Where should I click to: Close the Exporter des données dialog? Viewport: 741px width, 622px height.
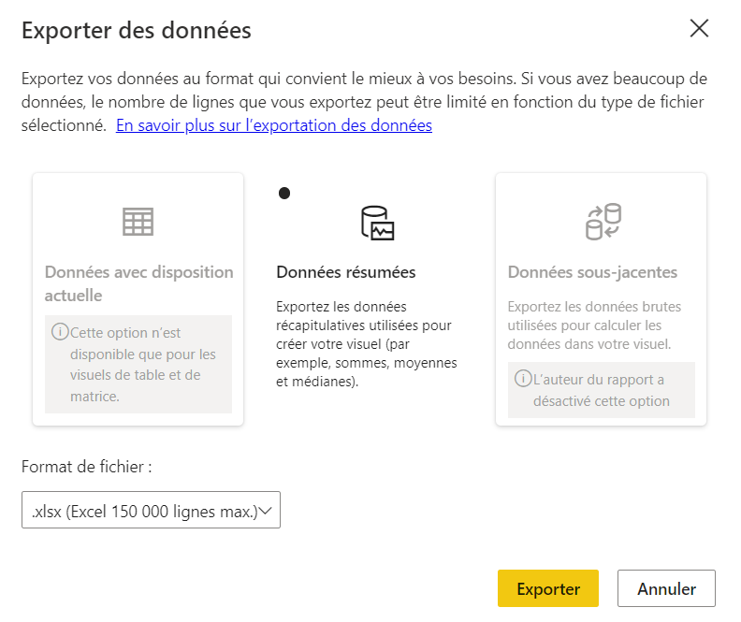699,28
